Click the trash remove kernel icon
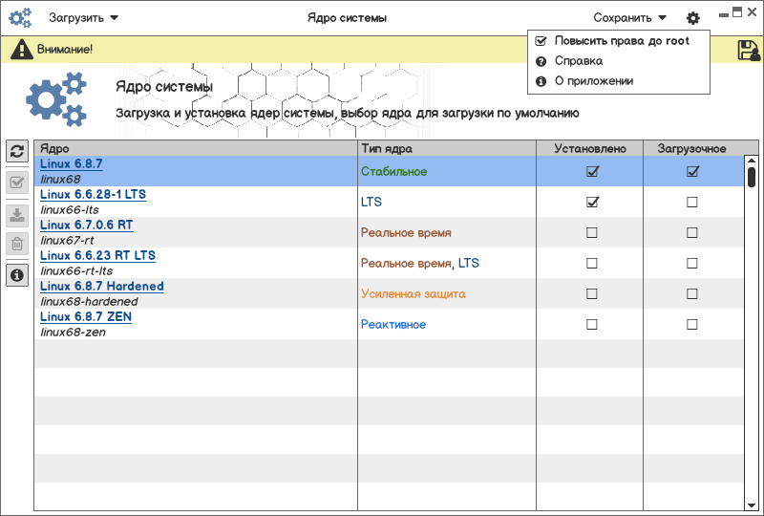This screenshot has width=764, height=516. pos(17,244)
